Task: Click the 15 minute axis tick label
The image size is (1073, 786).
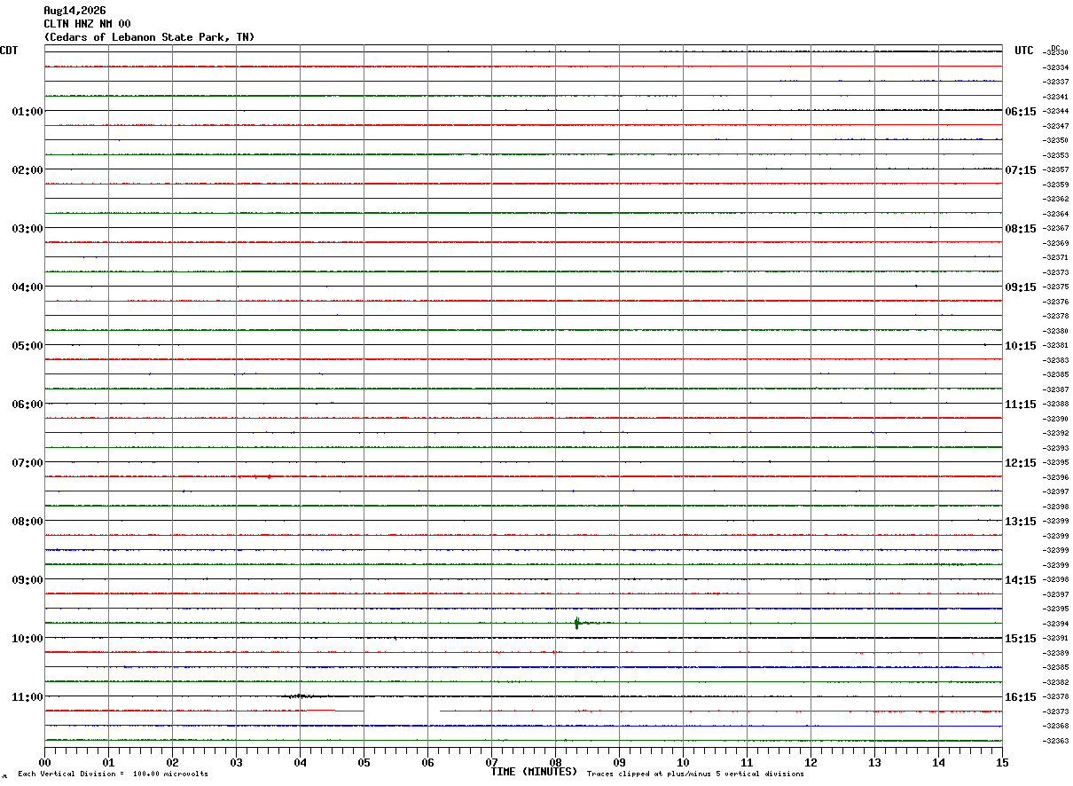Action: click(1002, 762)
